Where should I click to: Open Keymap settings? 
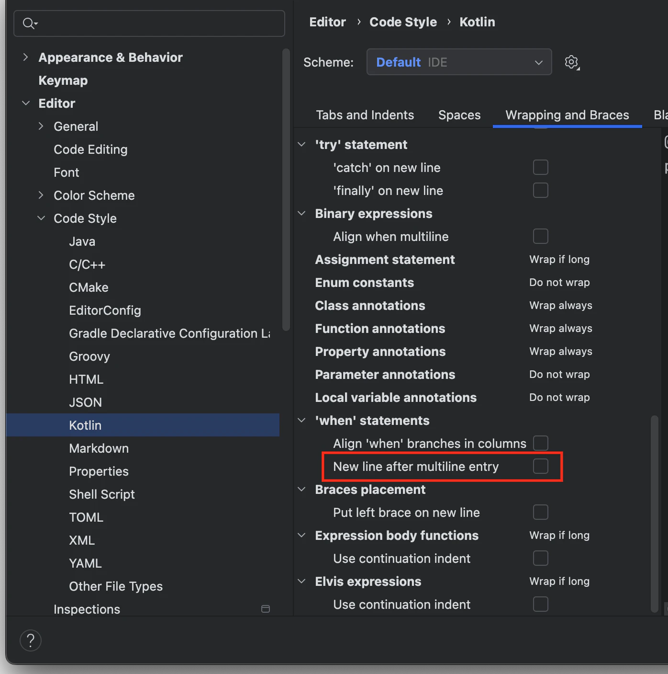(x=63, y=80)
